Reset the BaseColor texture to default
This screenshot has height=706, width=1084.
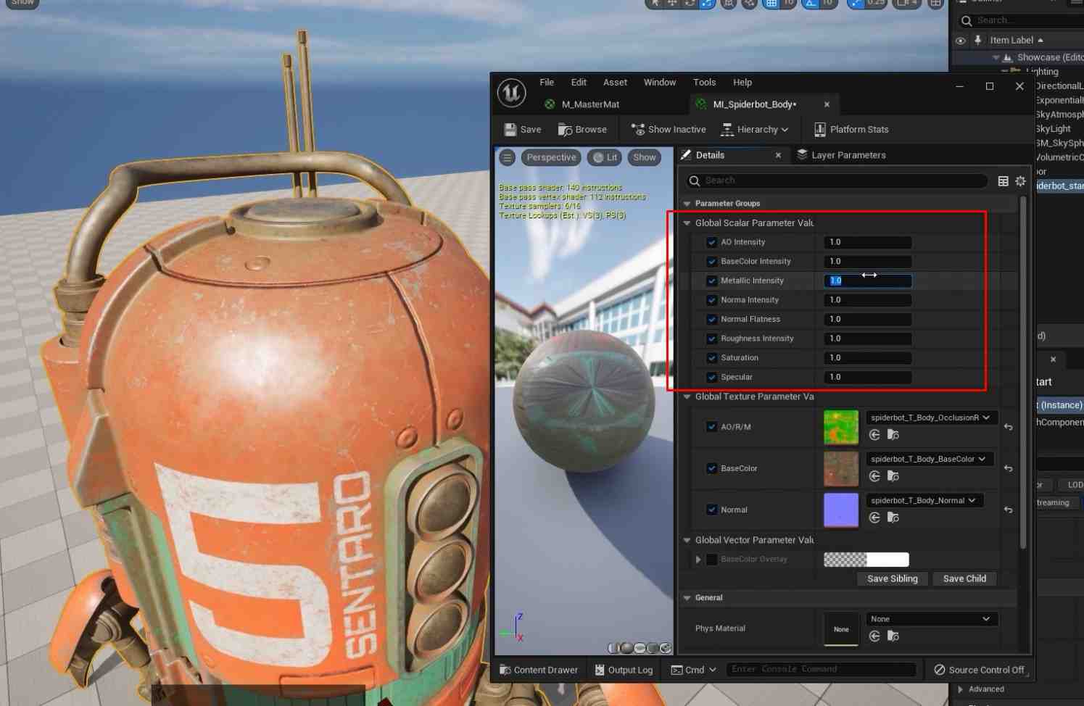coord(1008,468)
